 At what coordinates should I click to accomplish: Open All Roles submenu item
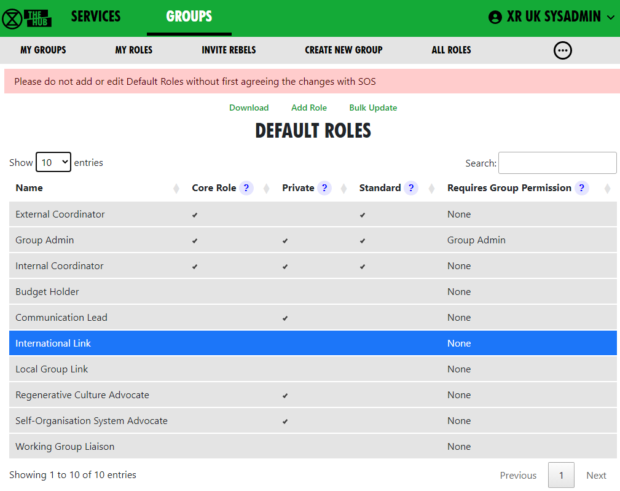click(451, 50)
